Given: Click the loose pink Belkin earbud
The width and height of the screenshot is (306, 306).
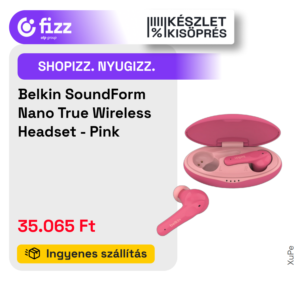Looking at the screenshot, I should [x=183, y=210].
